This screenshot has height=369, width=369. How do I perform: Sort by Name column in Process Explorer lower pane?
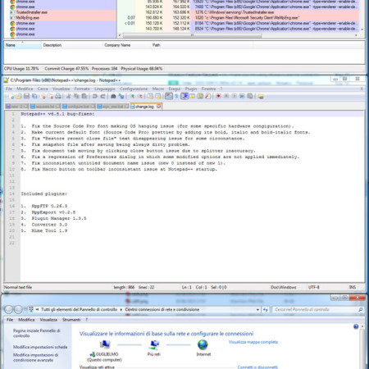(x=22, y=45)
